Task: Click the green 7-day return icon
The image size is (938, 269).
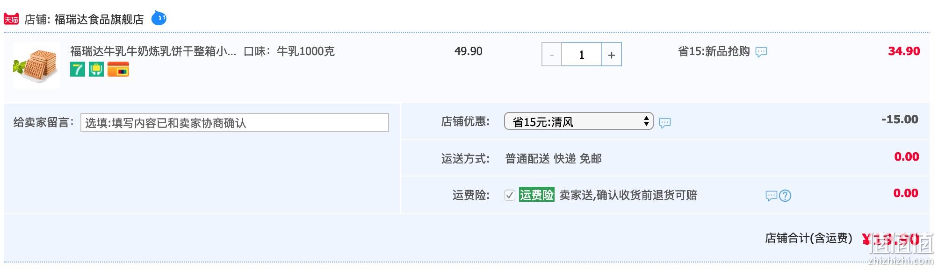Action: [x=78, y=70]
